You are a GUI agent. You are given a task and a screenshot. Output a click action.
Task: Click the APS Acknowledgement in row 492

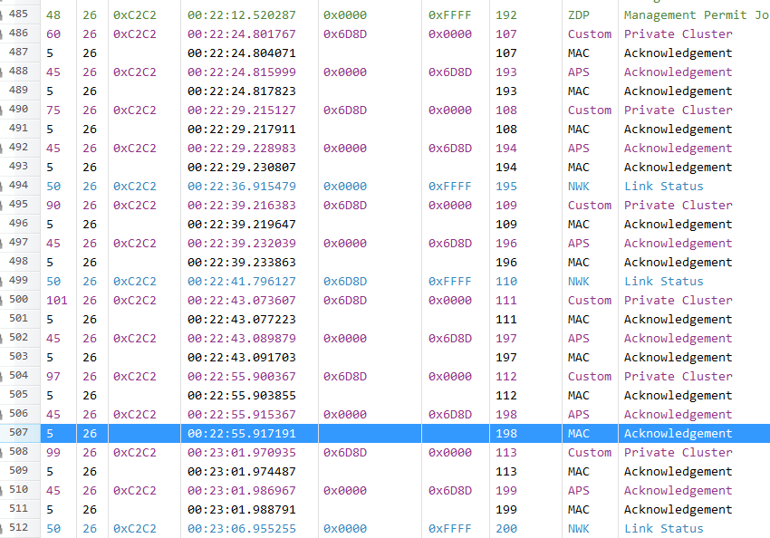click(679, 149)
